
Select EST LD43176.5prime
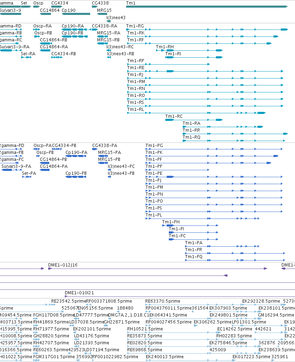pos(92,336)
